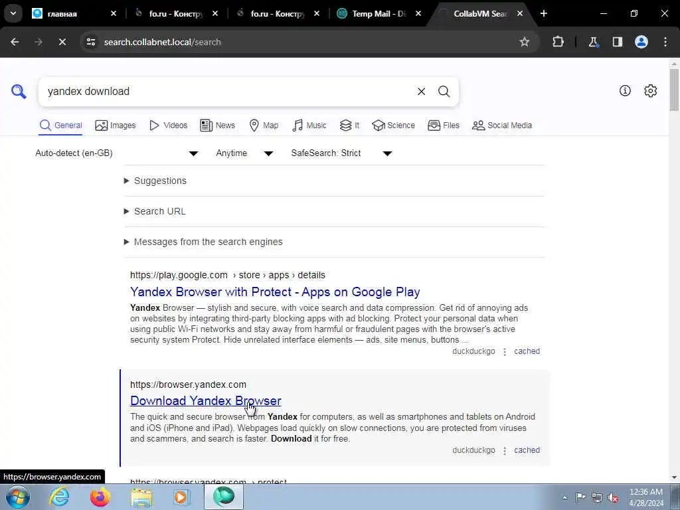
Task: Open Chrome three-dot menu
Action: (665, 42)
